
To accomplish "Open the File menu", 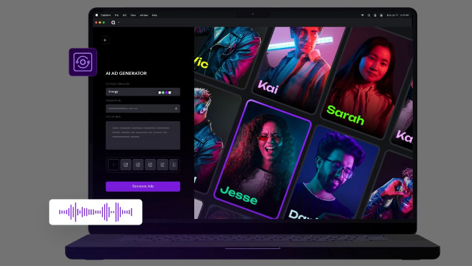I will pos(116,15).
